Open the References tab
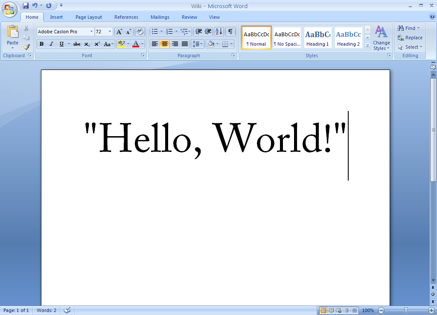 click(x=126, y=17)
